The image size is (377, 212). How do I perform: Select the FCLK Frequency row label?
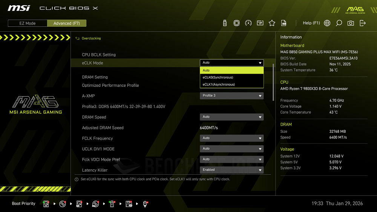[x=97, y=138]
